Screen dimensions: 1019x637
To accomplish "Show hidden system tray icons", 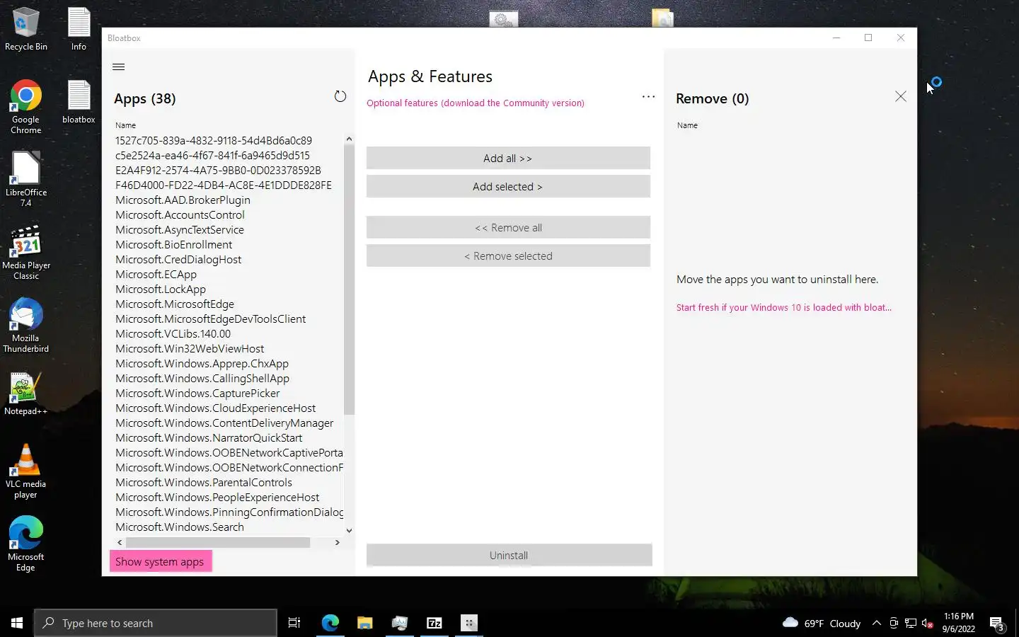I will [877, 623].
